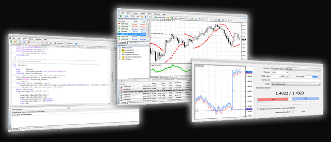Open File menu in MetaEditor window
This screenshot has width=331, height=142.
tap(14, 39)
